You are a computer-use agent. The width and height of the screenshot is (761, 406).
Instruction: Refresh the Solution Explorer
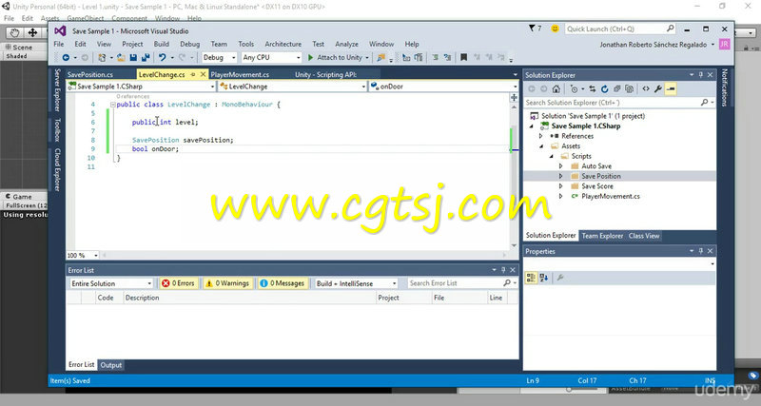pyautogui.click(x=604, y=88)
